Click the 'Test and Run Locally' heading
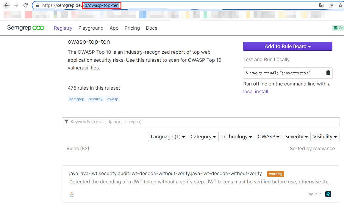This screenshot has height=203, width=344. (x=266, y=59)
